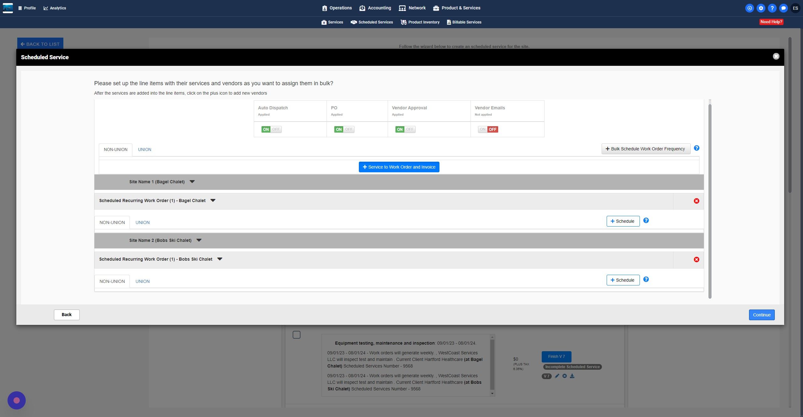Viewport: 803px width, 417px height.
Task: Remove Bagel Chalet recurring work order
Action: pyautogui.click(x=696, y=201)
